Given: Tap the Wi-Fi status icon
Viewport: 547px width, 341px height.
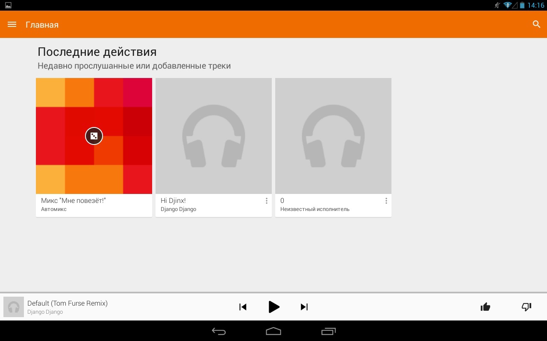Looking at the screenshot, I should [x=507, y=5].
